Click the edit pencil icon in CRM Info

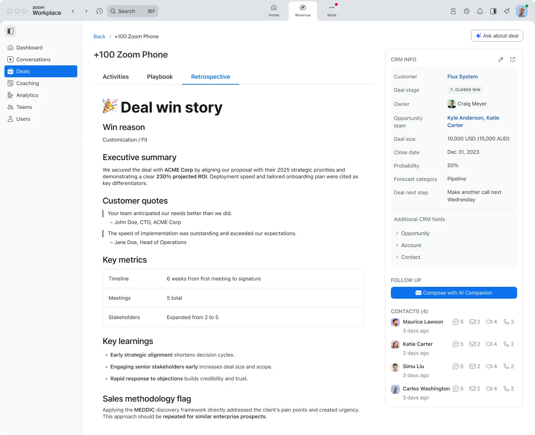(x=501, y=59)
